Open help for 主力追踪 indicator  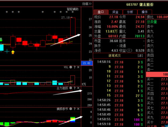75,88
